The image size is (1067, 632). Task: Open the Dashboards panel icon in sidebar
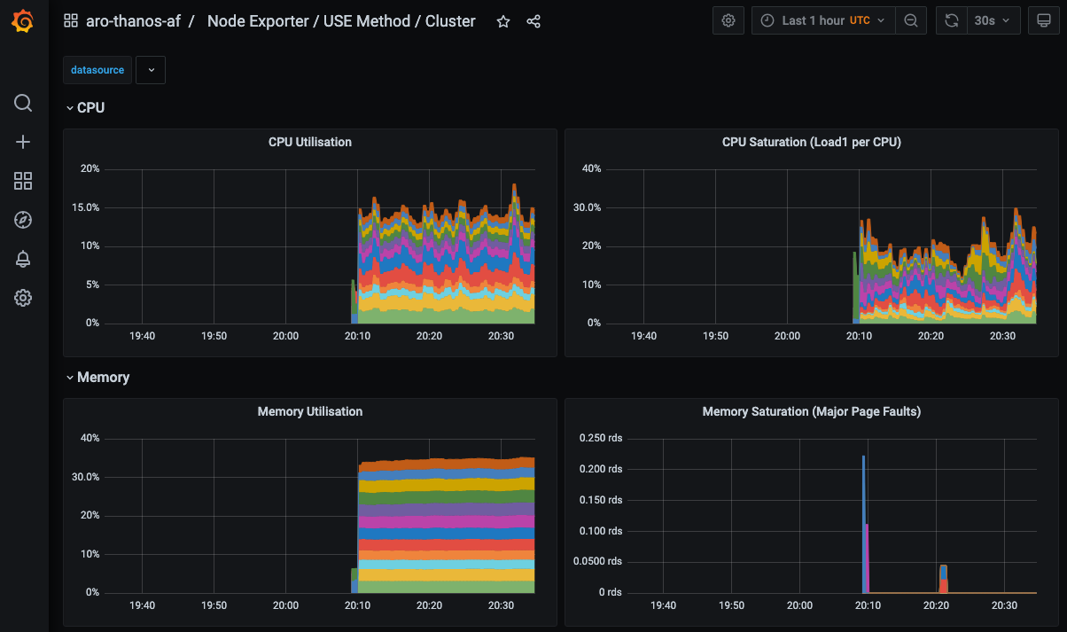(23, 181)
